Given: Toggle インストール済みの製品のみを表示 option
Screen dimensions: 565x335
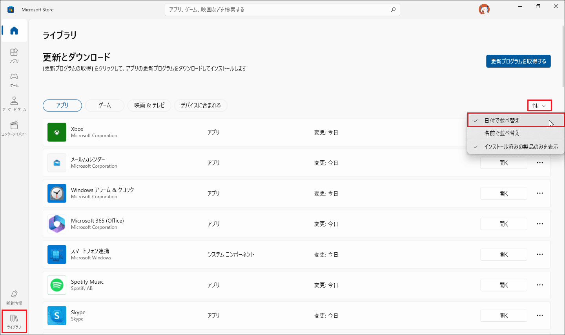Looking at the screenshot, I should 521,147.
